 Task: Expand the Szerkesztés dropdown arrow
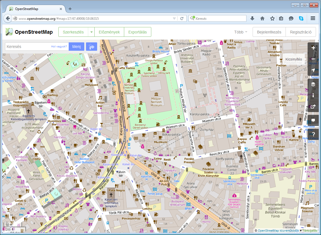click(x=91, y=32)
